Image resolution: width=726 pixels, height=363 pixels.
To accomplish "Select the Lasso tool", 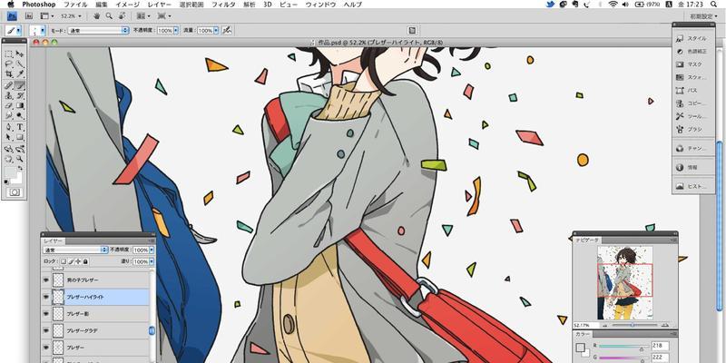I will 8,64.
